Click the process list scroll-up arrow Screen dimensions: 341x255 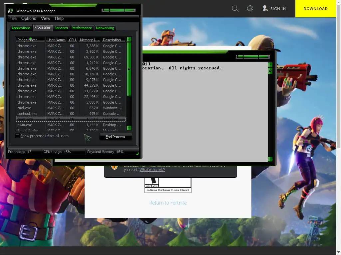pyautogui.click(x=129, y=40)
